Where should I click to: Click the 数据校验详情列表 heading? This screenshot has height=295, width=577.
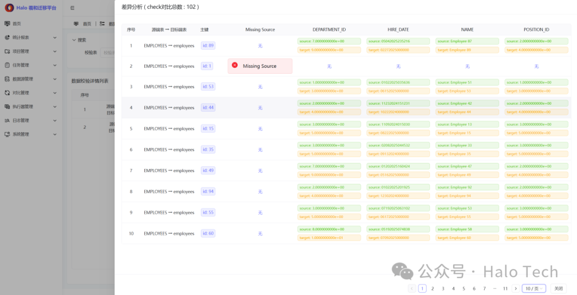point(90,81)
